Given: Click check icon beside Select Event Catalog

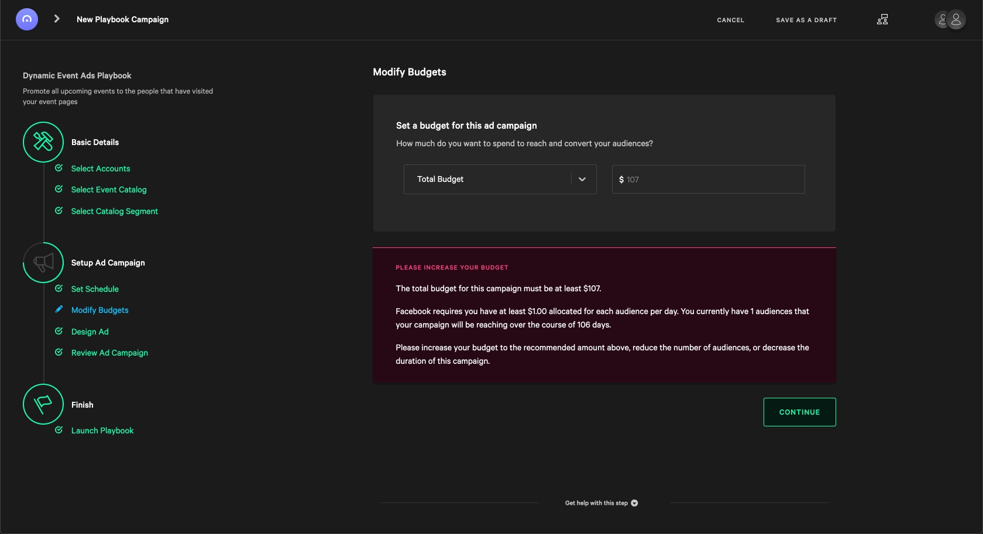Looking at the screenshot, I should click(x=59, y=189).
